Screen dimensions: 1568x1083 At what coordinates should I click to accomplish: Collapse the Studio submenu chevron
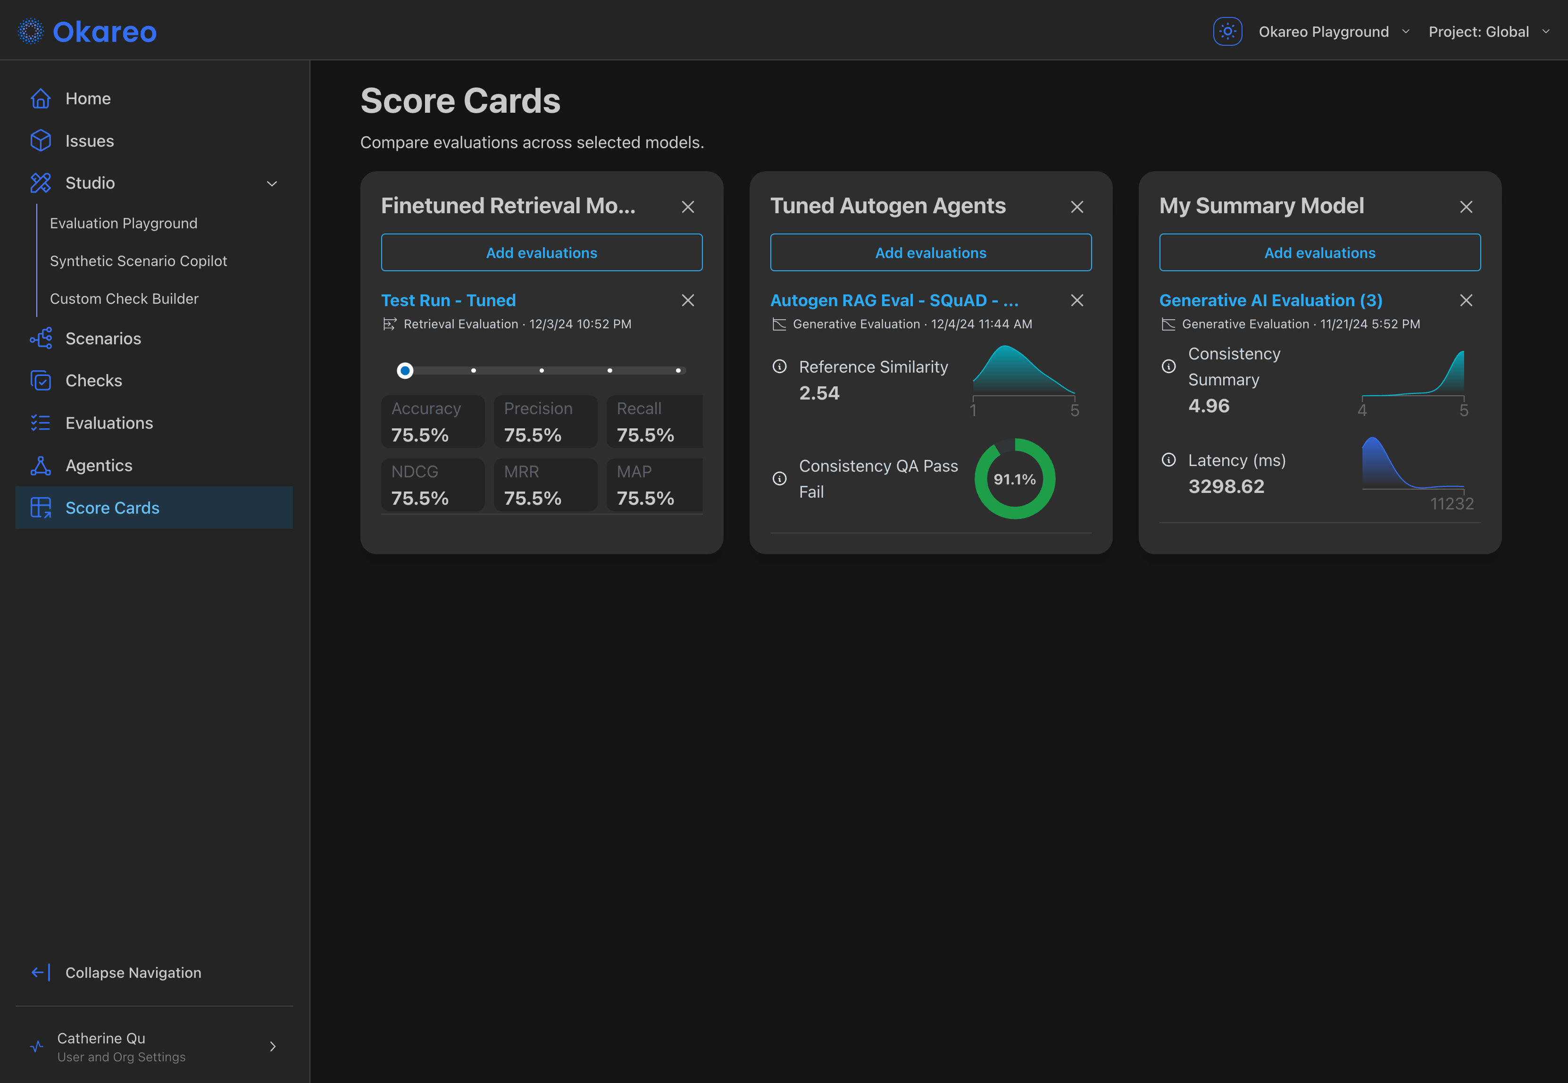point(271,183)
